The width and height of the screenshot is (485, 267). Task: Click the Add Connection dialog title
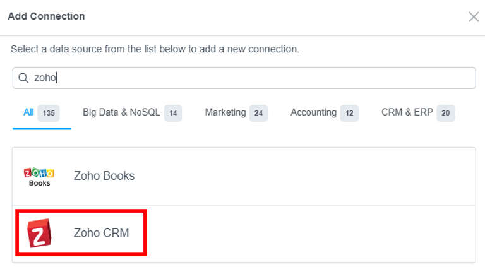click(x=46, y=16)
